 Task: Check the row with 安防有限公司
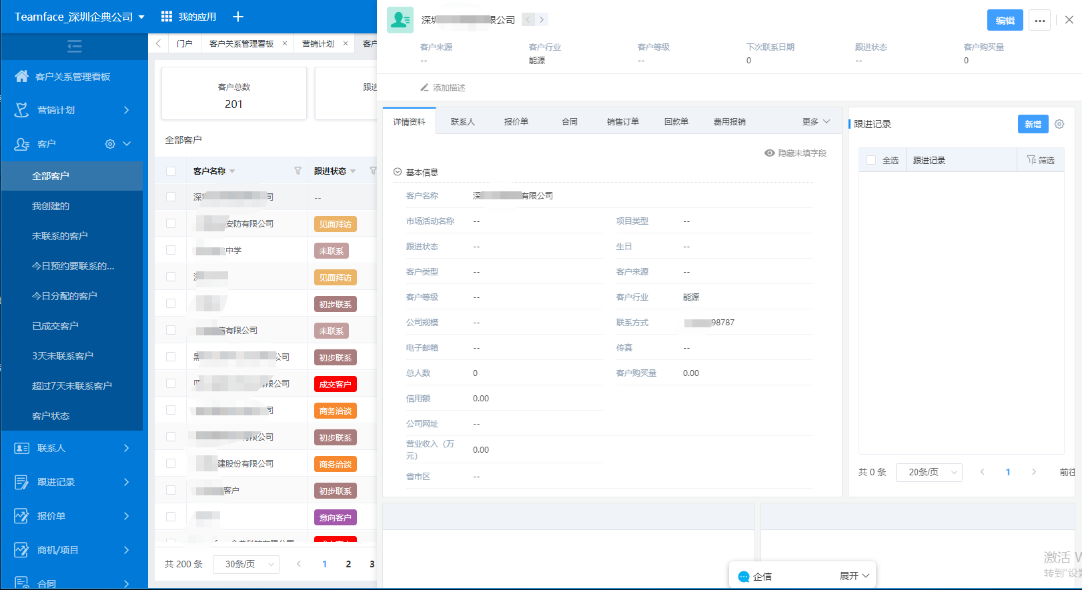click(171, 223)
